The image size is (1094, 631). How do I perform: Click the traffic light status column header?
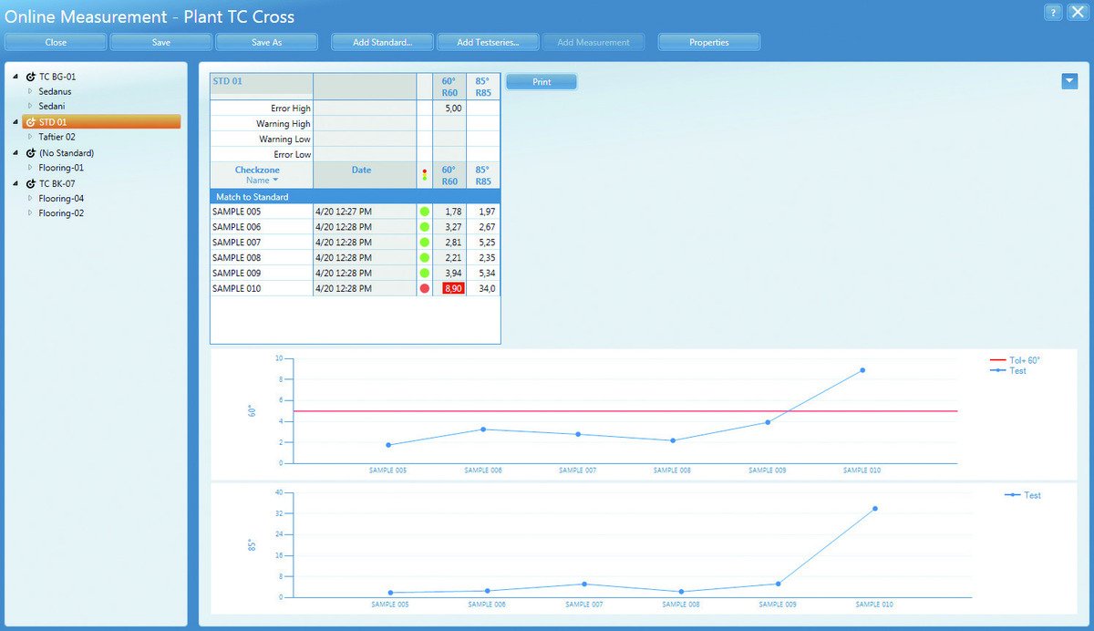424,175
